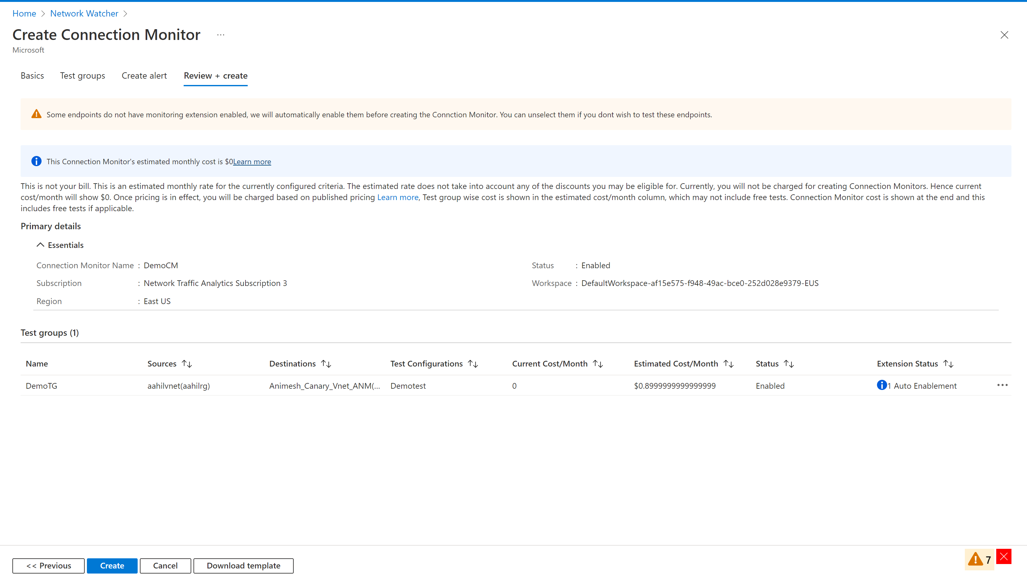Click the Create button to deploy monitor
The width and height of the screenshot is (1027, 584).
(111, 565)
